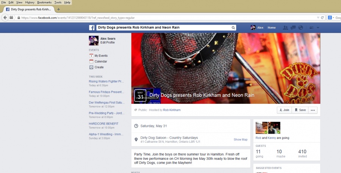Image resolution: width=341 pixels, height=173 pixels.
Task: Open the Alpha-1 Wrestling event
Action: pyautogui.click(x=106, y=134)
